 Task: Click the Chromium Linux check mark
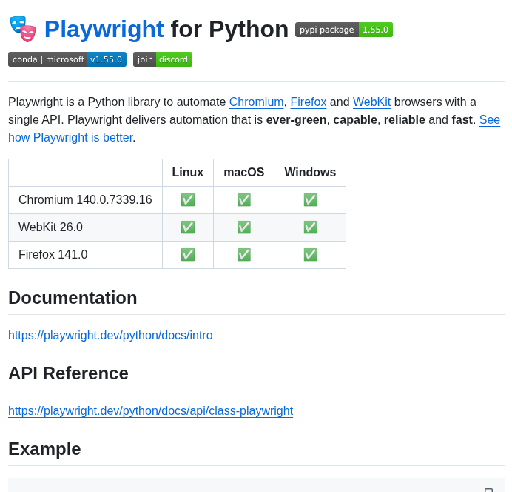pos(188,200)
